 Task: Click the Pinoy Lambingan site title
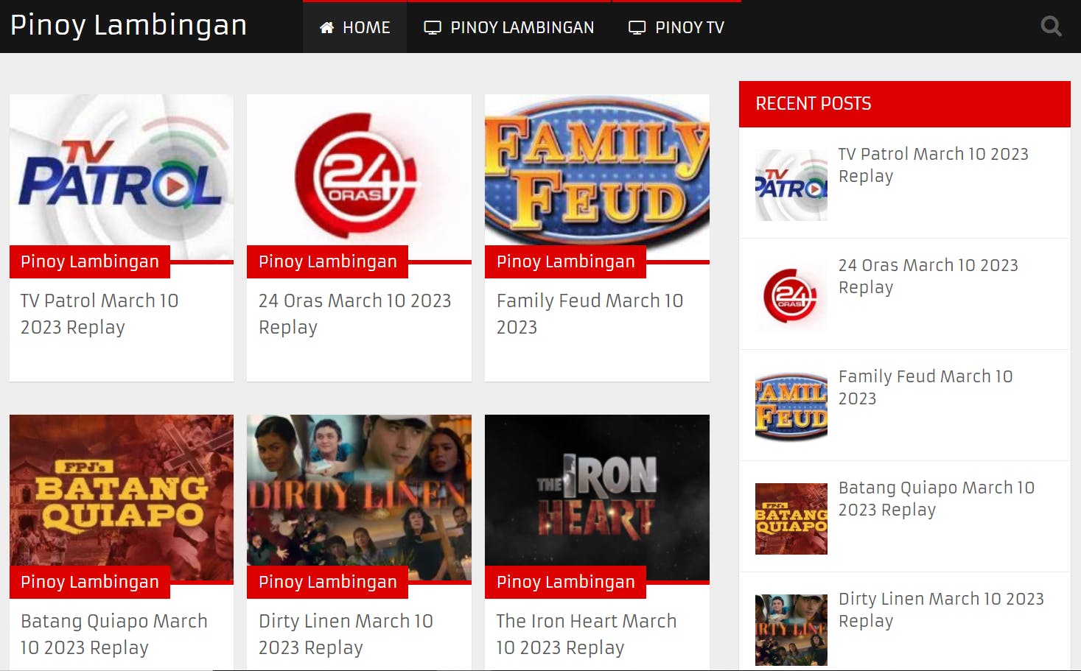coord(127,26)
